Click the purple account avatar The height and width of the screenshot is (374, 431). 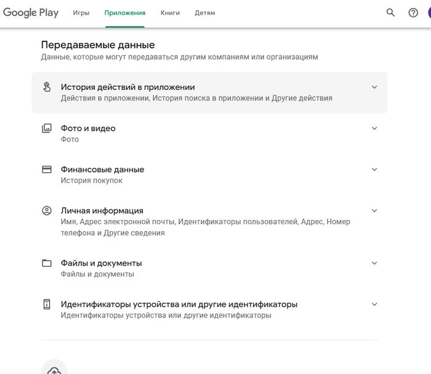click(429, 12)
